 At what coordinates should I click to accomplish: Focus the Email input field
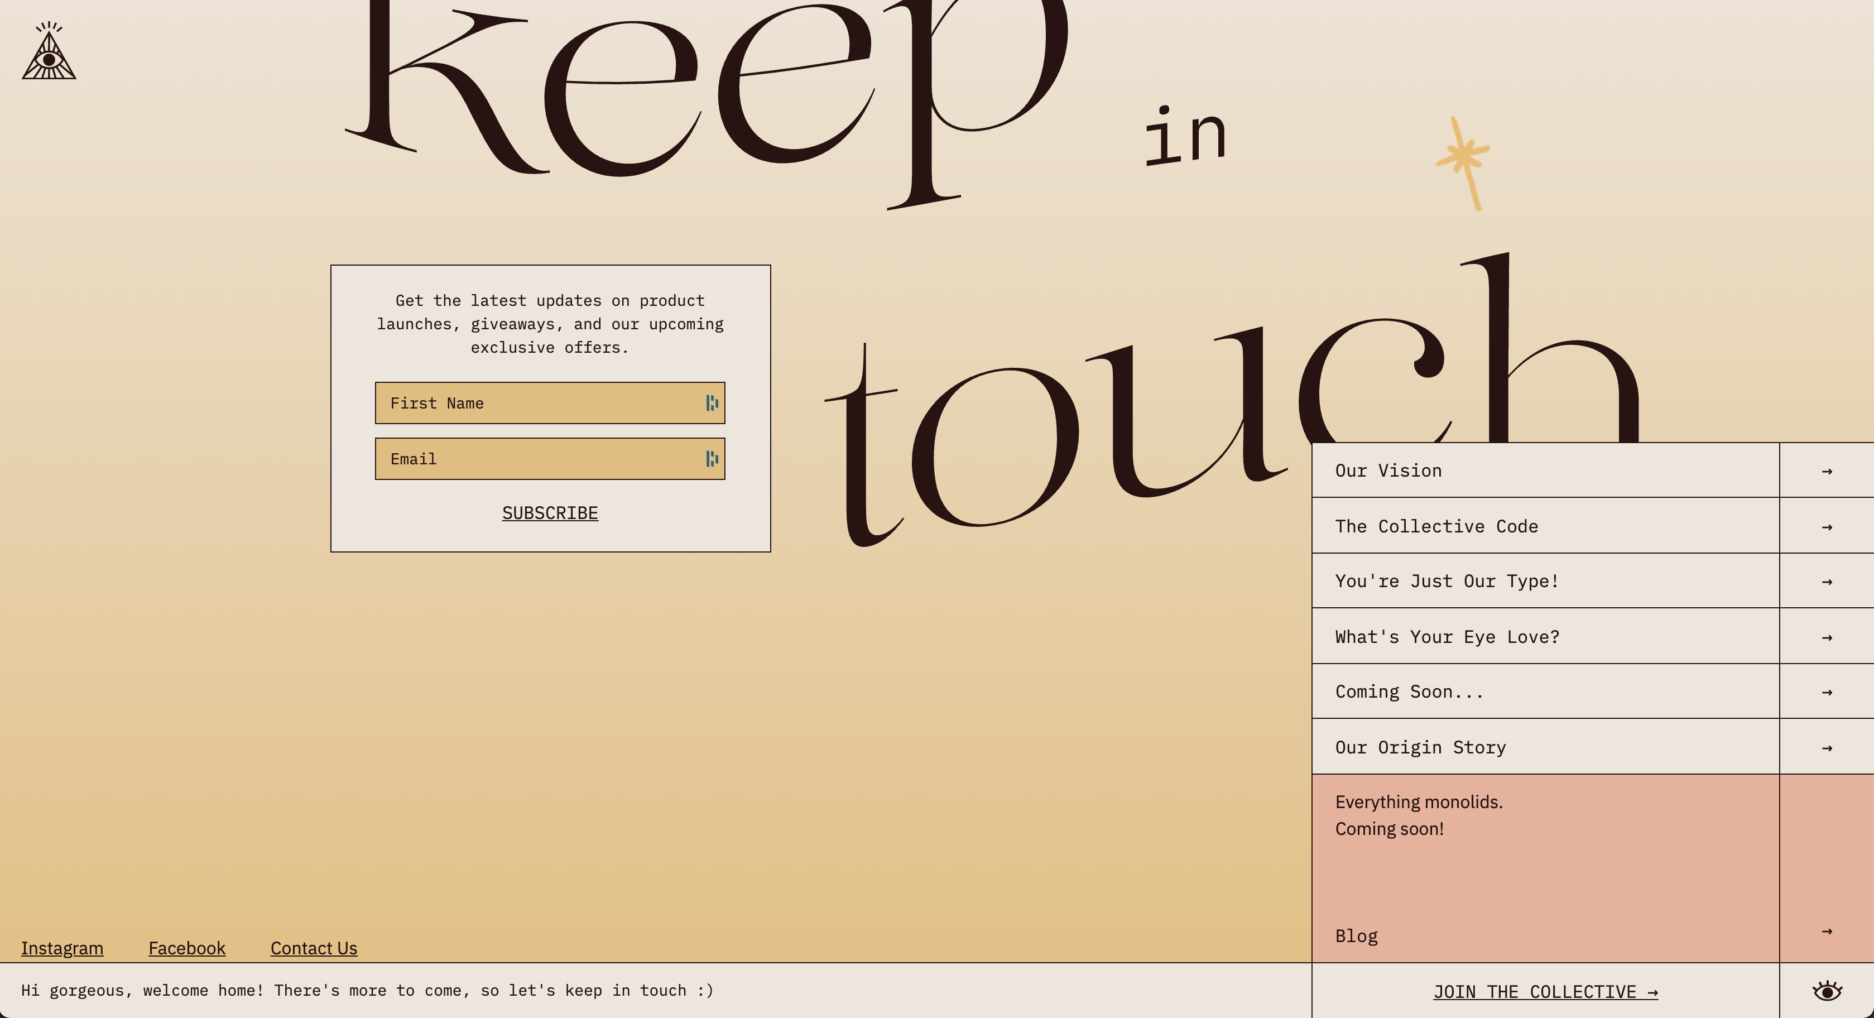click(550, 458)
